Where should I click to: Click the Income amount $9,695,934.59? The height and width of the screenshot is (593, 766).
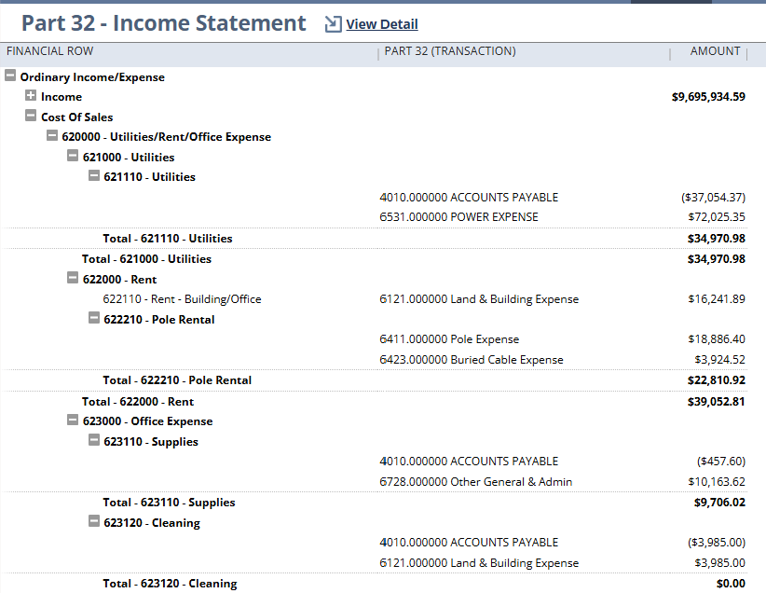(708, 97)
